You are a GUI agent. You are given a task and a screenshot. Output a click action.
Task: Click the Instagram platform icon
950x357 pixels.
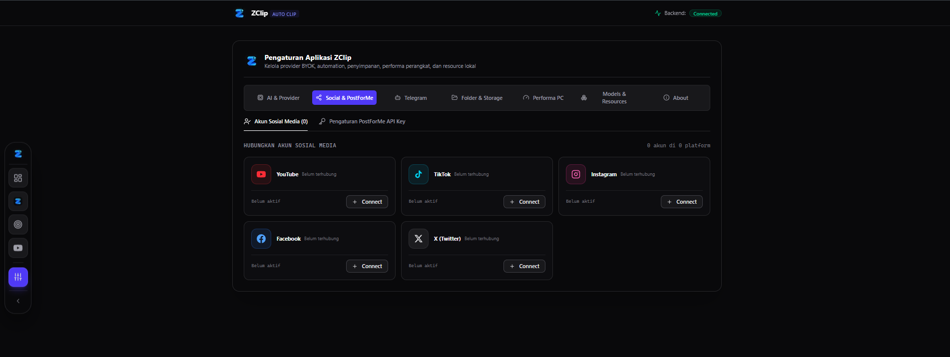[x=576, y=174]
